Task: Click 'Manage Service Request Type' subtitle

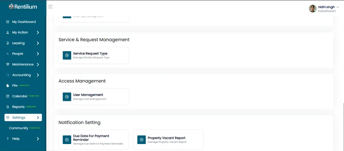Action: [91, 58]
